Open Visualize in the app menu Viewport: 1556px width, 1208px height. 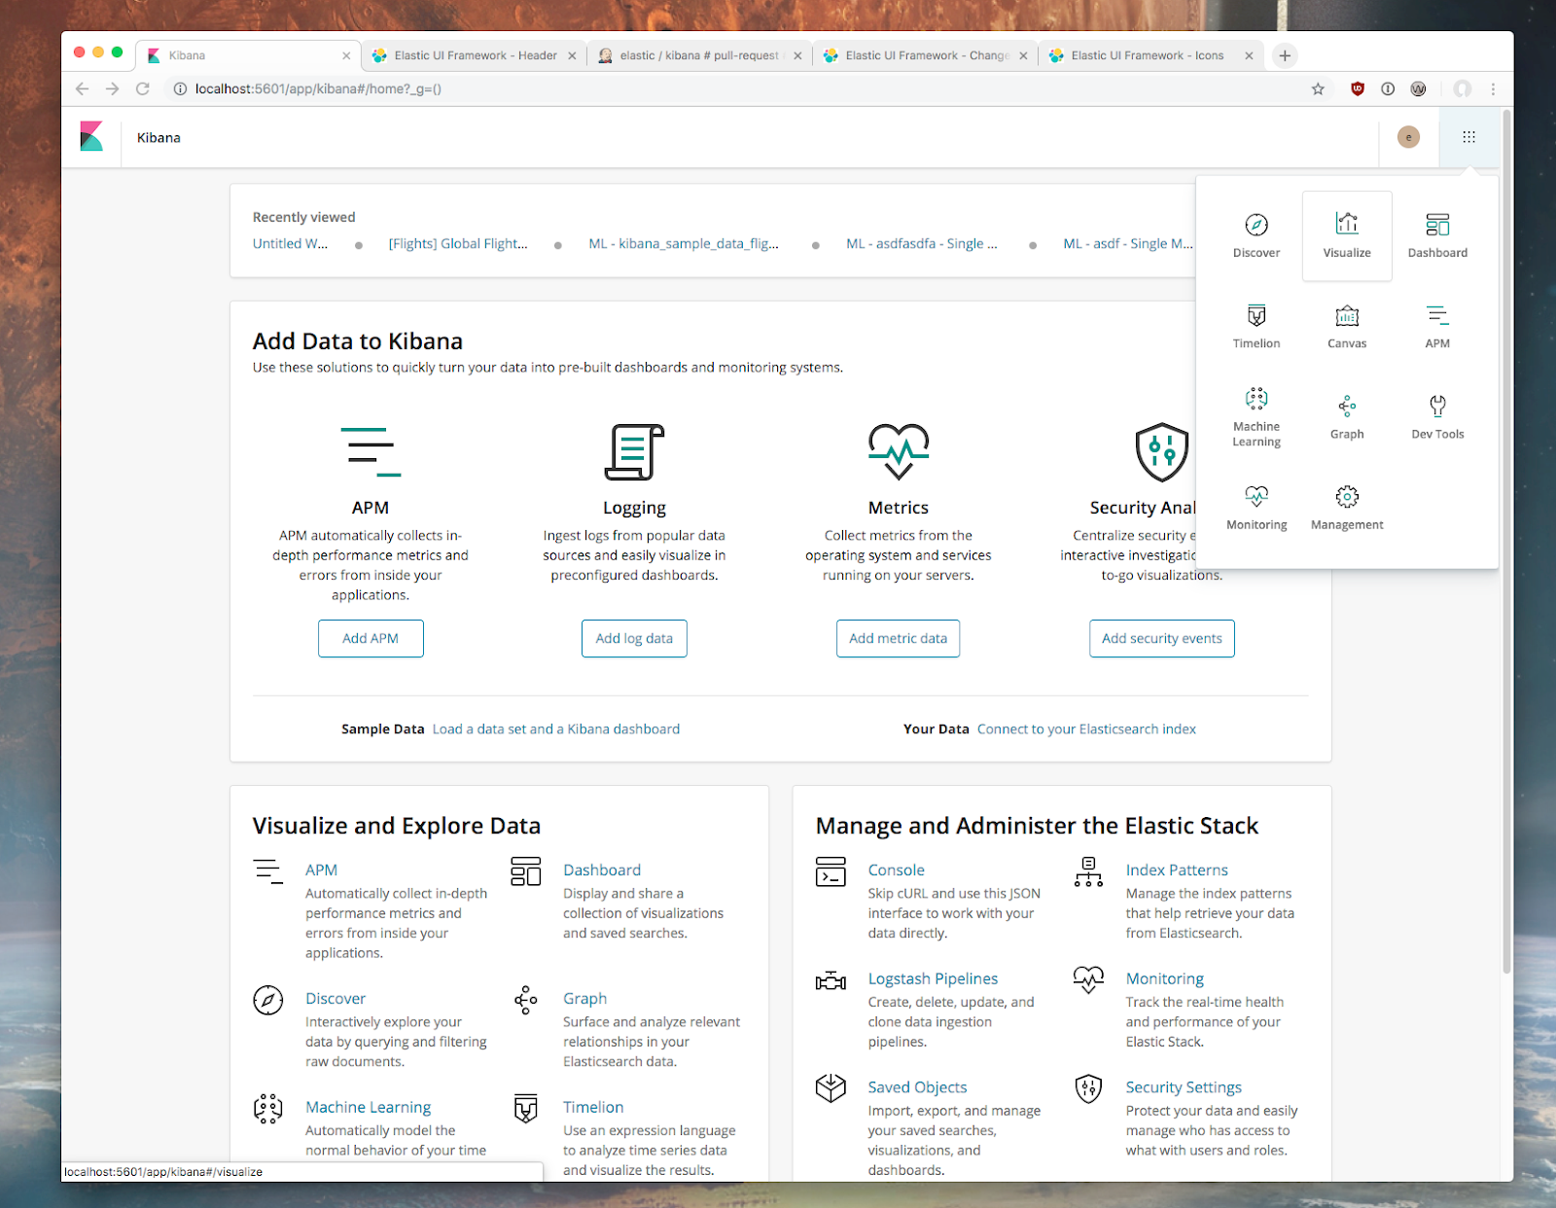pos(1347,236)
